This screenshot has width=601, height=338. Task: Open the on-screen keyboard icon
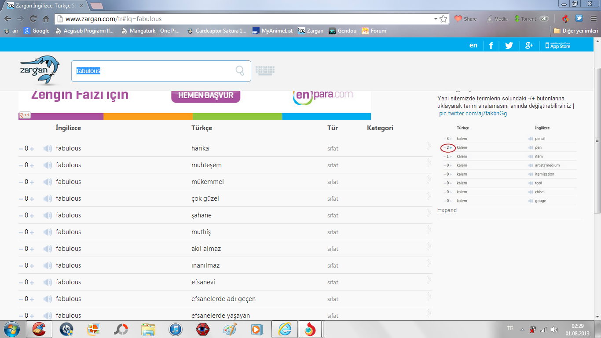pyautogui.click(x=265, y=70)
